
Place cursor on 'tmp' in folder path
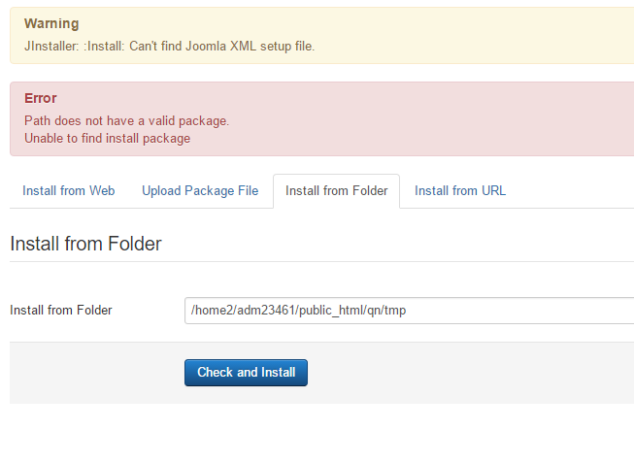395,311
